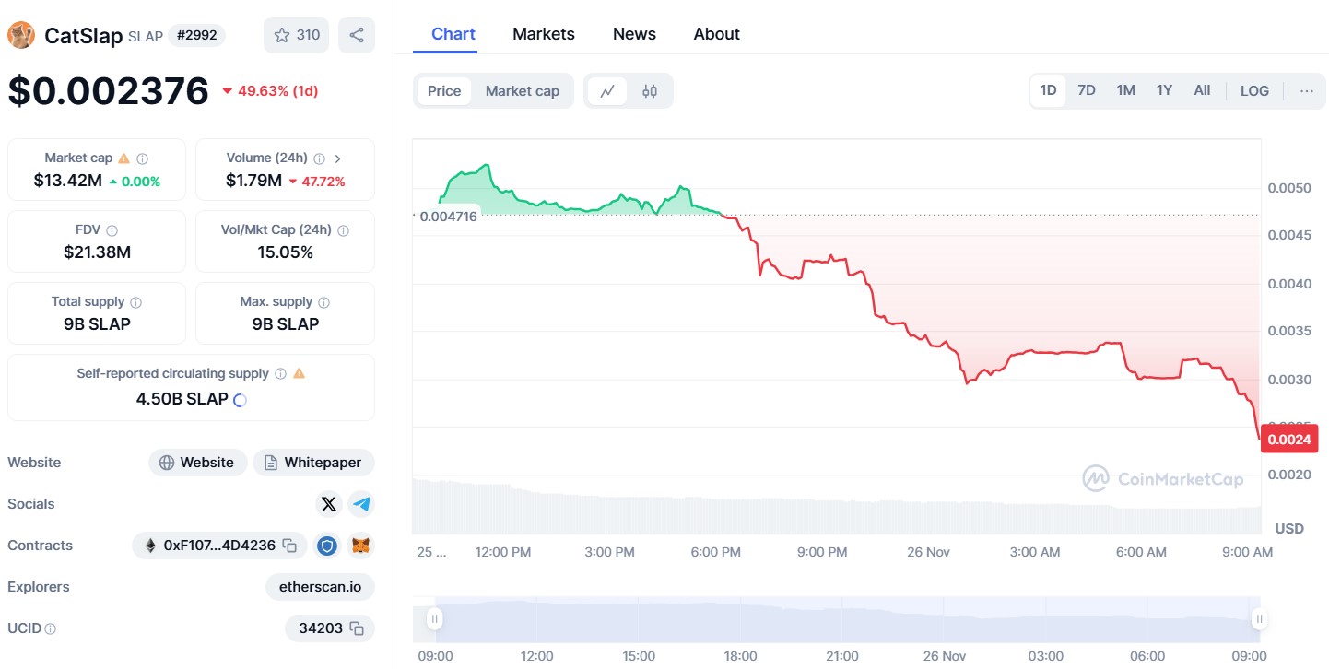The image size is (1329, 669).
Task: Add CatSlap to watchlist star button
Action: tap(296, 35)
